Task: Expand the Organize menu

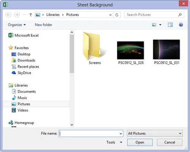Action: coord(17,25)
